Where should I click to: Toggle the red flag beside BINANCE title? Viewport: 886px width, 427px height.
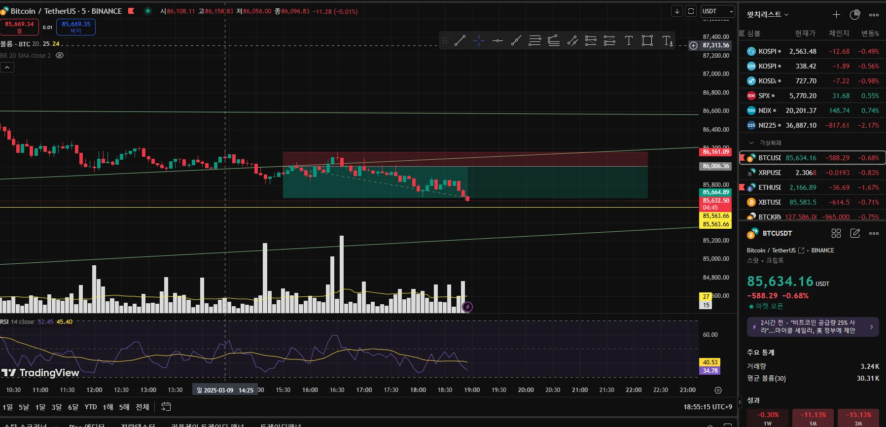(x=131, y=11)
